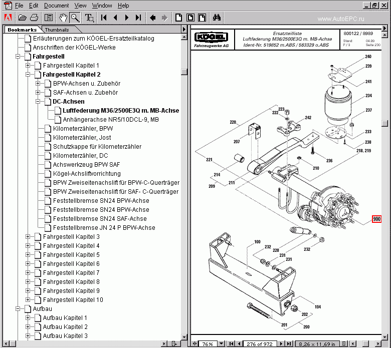Open the File menu
The image size is (391, 348).
pos(19,5)
